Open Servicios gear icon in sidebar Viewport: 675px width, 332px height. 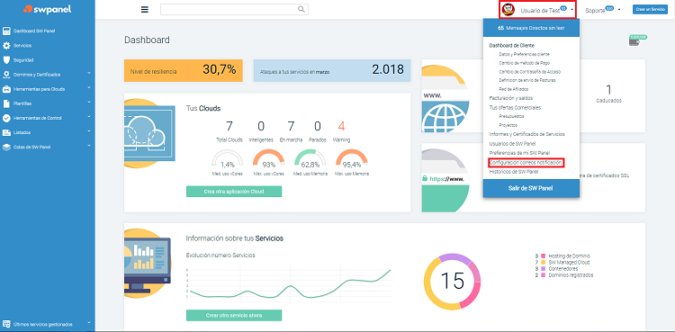click(6, 46)
